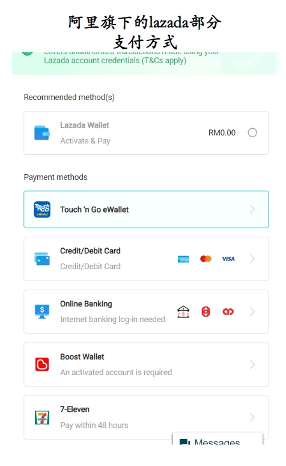This screenshot has height=466, width=286.
Task: Click the Mastercard logo
Action: 205,259
